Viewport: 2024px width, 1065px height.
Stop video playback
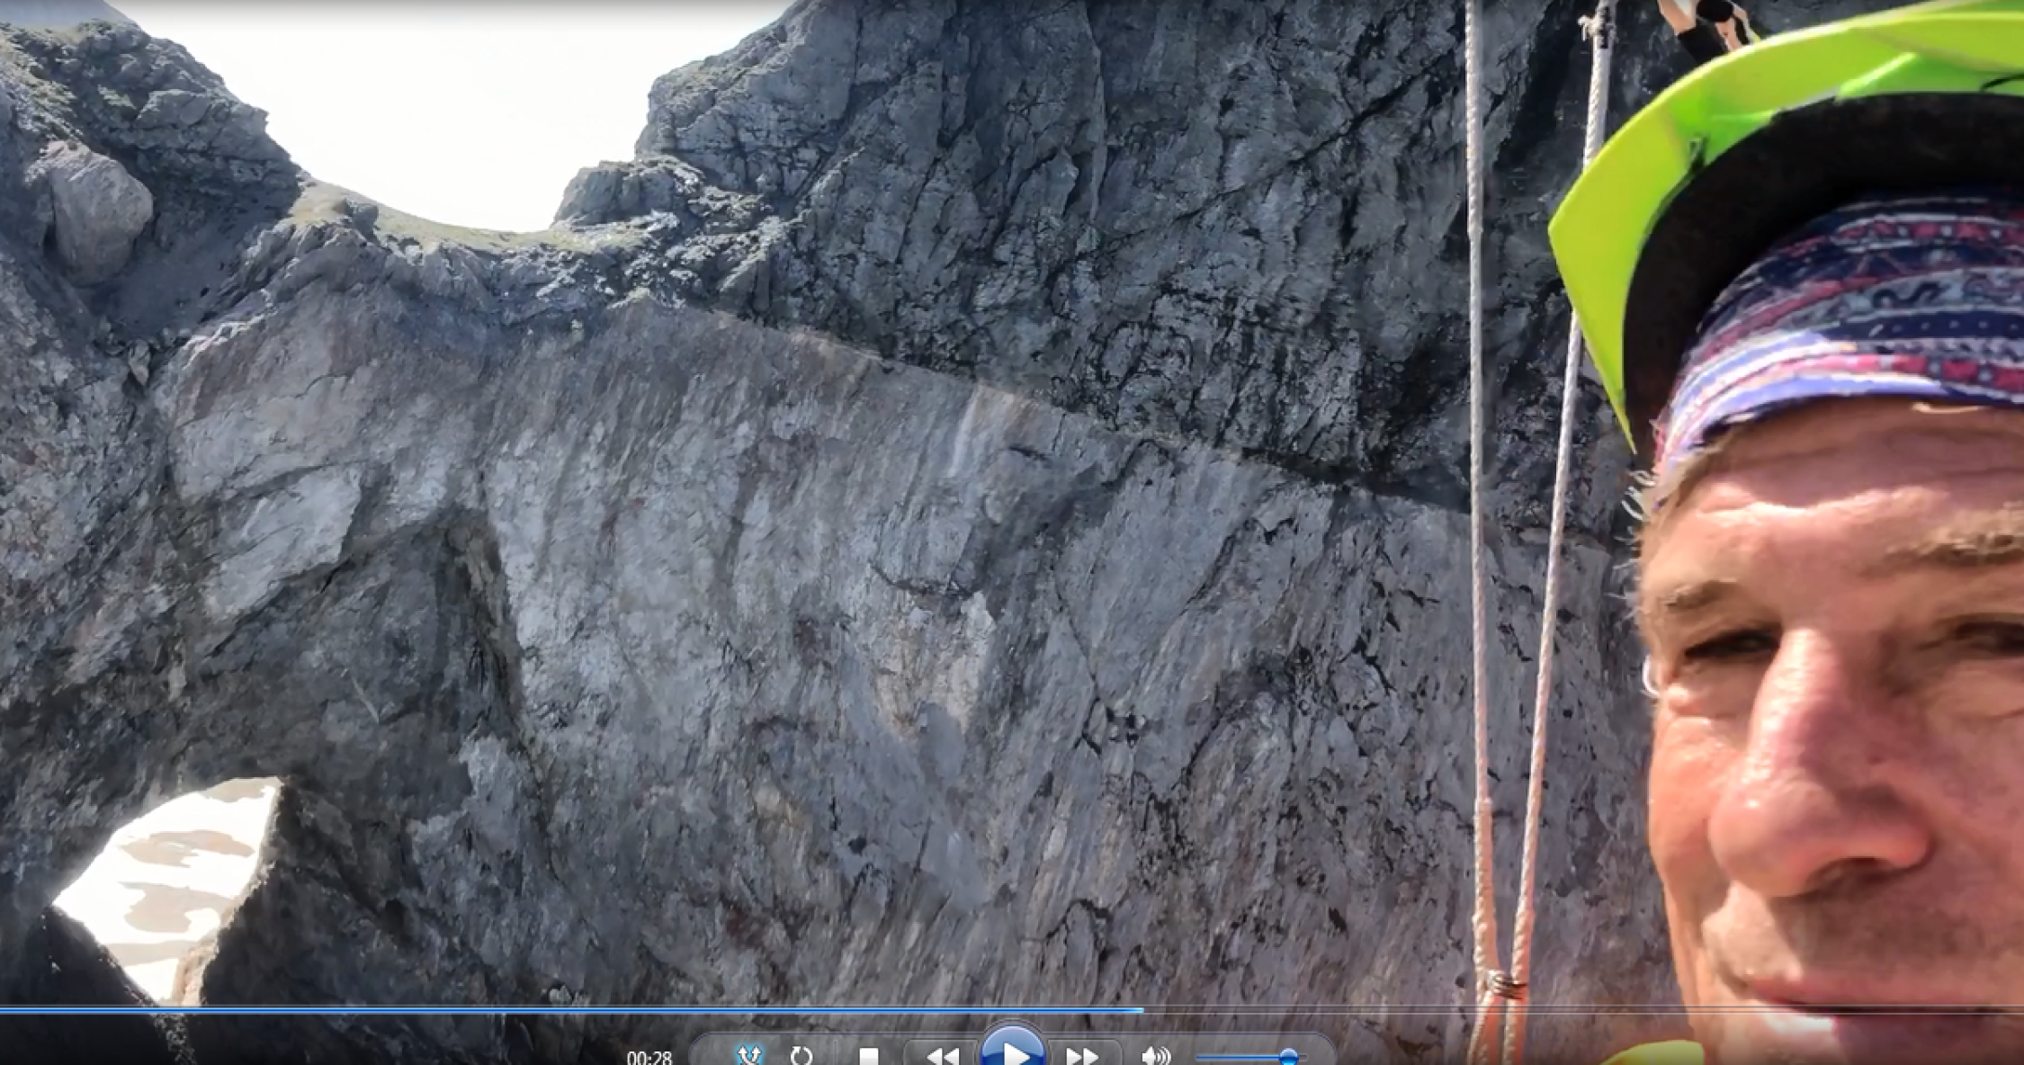tap(868, 1056)
